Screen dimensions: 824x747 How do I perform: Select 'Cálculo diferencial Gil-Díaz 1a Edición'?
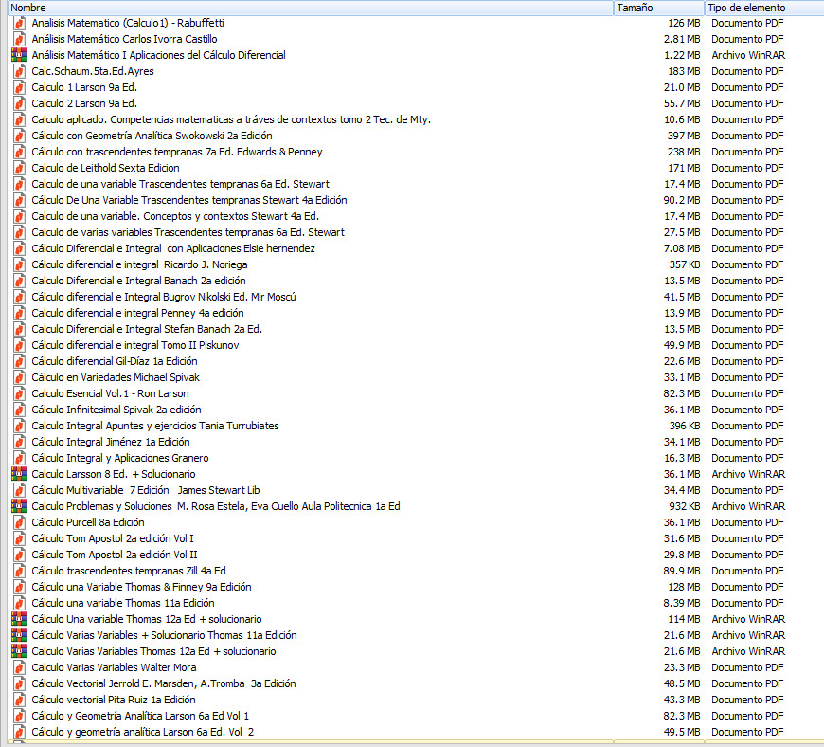click(x=115, y=361)
